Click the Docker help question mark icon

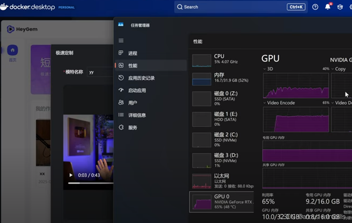(315, 7)
